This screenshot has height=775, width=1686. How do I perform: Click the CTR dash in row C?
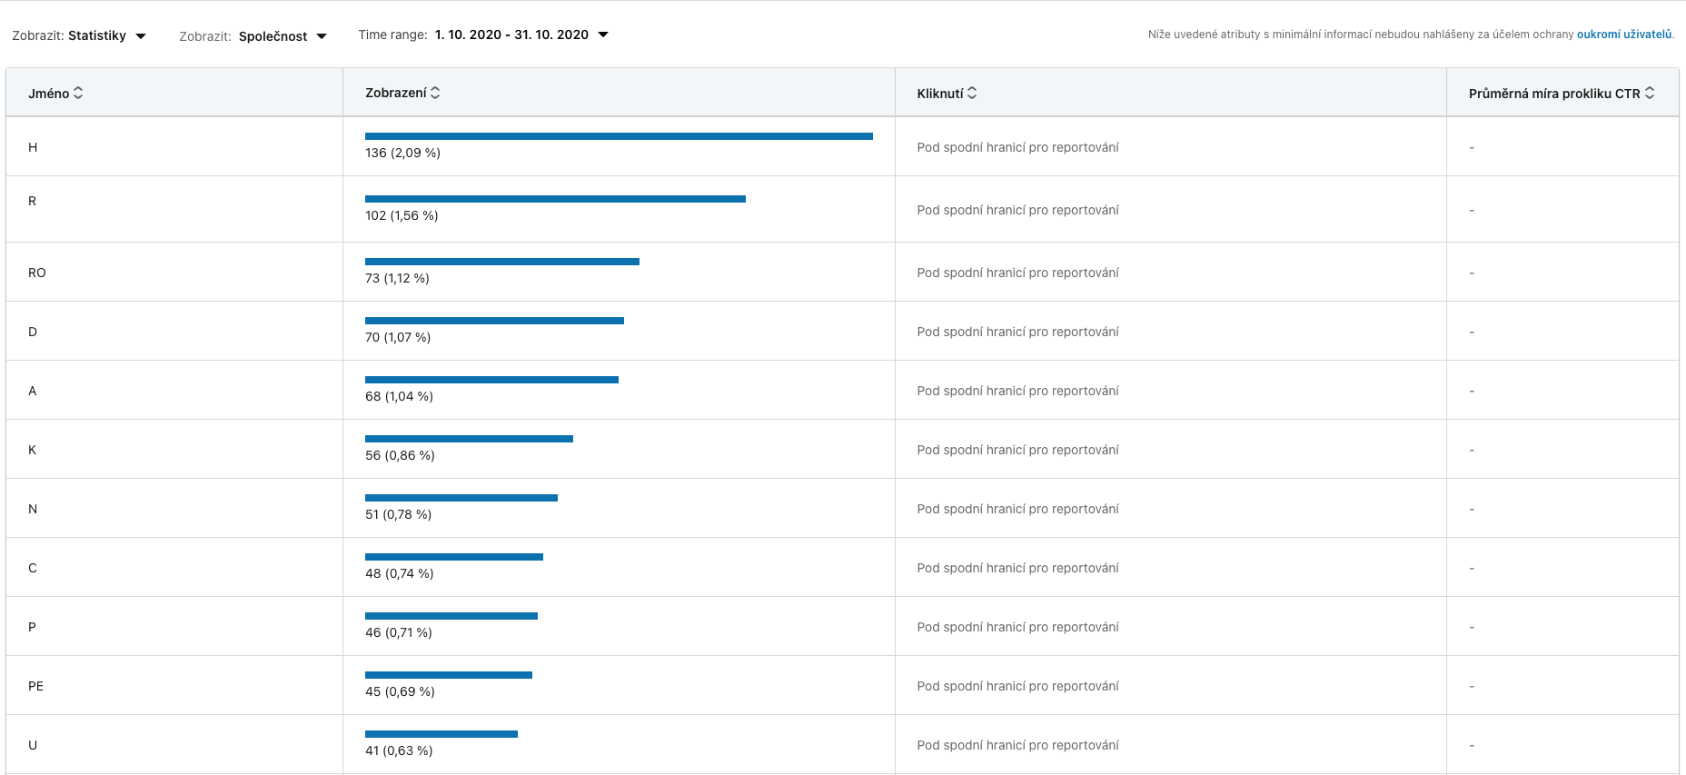tap(1471, 569)
